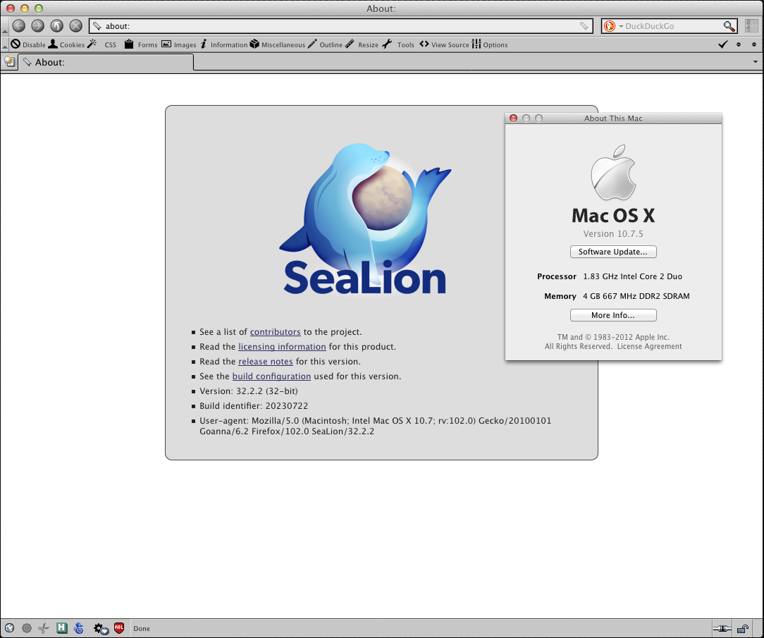Viewport: 764px width, 638px height.
Task: Open the Information menu
Action: 223,44
